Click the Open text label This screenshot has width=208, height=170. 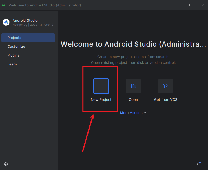(x=133, y=99)
